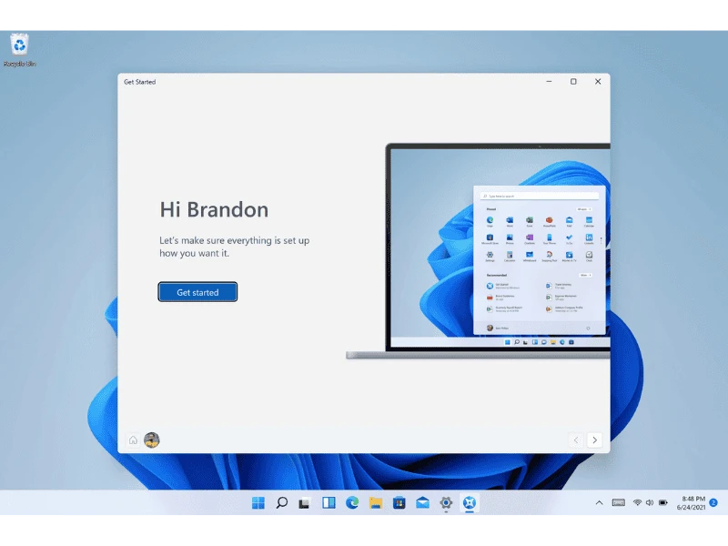Viewport: 728px width, 546px height.
Task: Go to the previous page arrow
Action: point(576,440)
